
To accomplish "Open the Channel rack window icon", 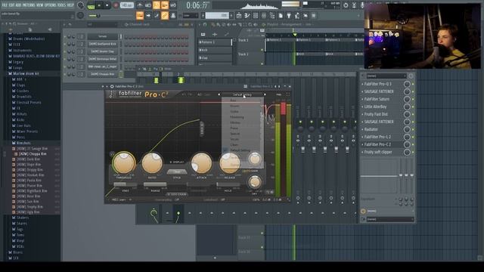I will 256,15.
